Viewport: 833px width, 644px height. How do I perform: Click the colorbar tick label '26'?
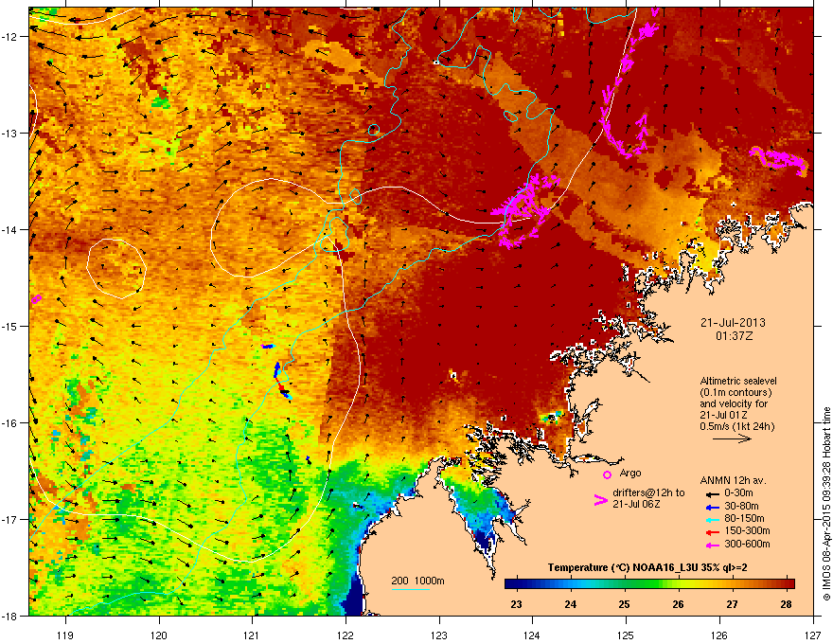[x=678, y=604]
